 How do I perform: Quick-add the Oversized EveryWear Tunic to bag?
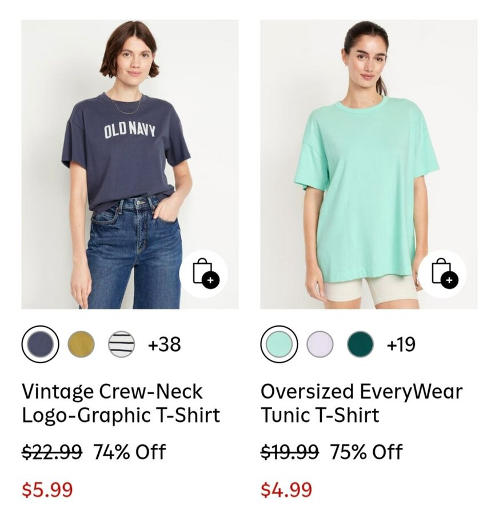(x=442, y=274)
